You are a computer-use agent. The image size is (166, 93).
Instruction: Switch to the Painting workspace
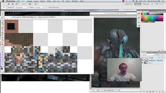(x=146, y=4)
